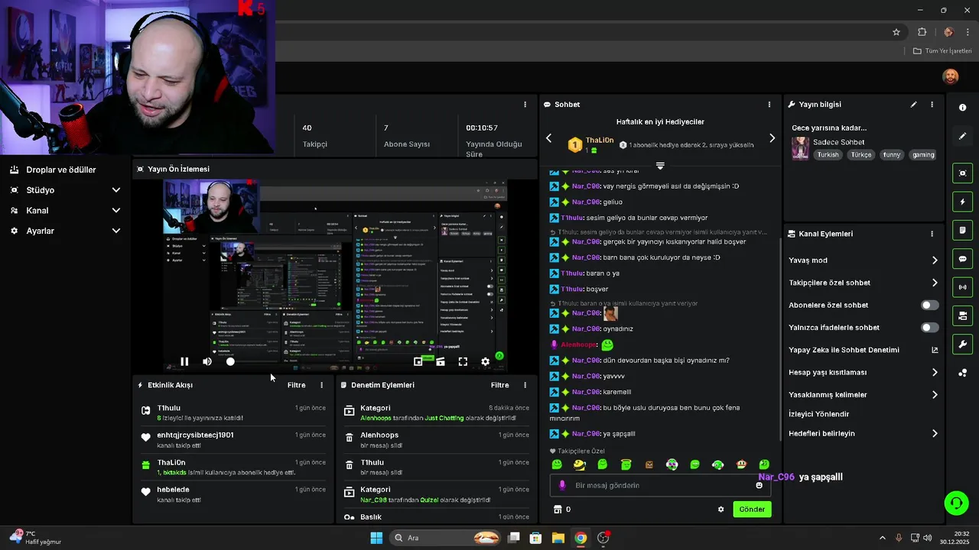Viewport: 979px width, 550px height.
Task: Adjust the preview volume slider handle
Action: 230,361
